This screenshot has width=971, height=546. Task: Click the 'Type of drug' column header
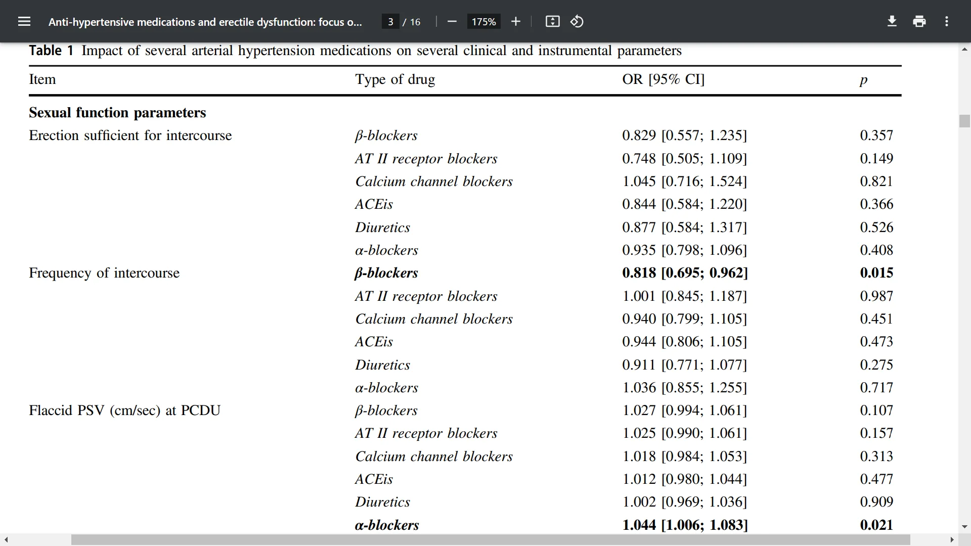tap(395, 79)
